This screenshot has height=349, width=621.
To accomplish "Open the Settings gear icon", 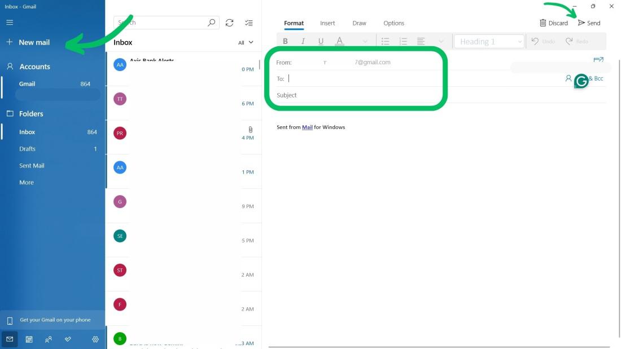I will point(95,339).
